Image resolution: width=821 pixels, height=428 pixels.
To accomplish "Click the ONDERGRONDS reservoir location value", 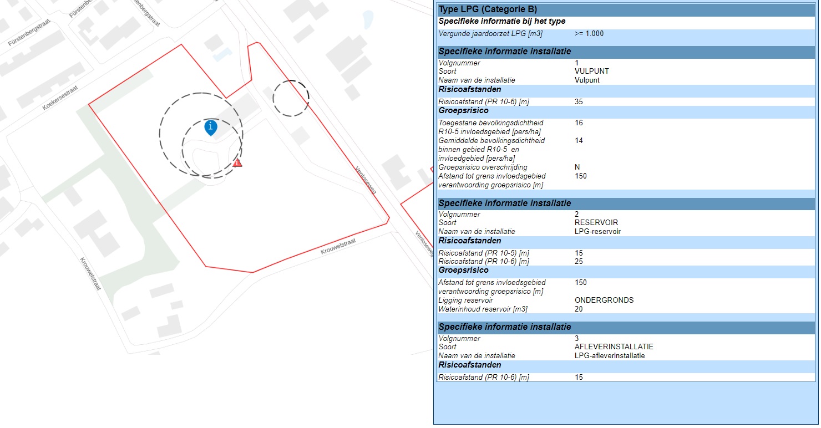I will coord(604,300).
